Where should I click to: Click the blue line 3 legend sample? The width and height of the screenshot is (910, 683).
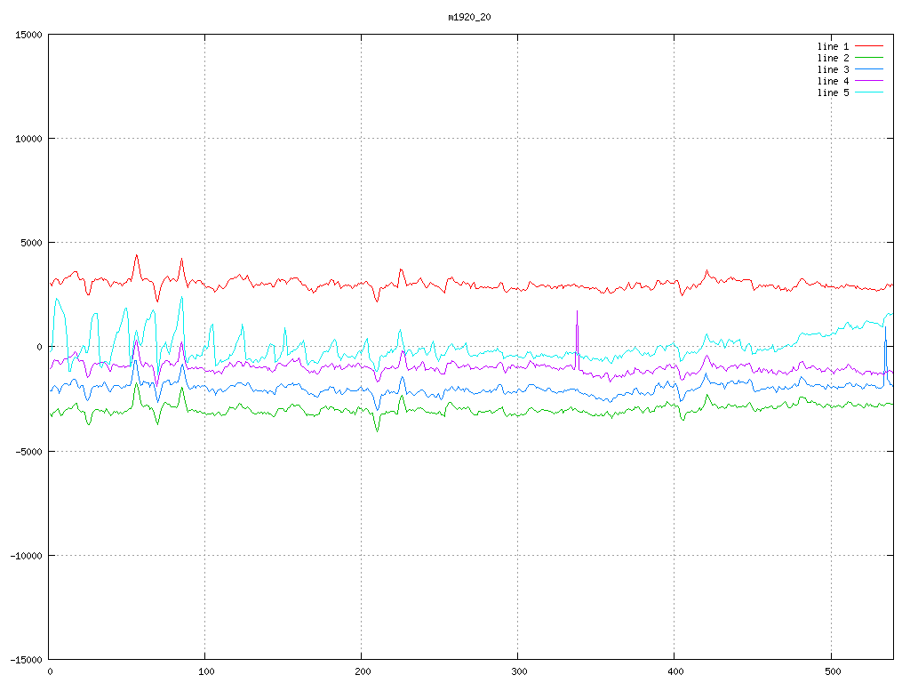pyautogui.click(x=869, y=69)
